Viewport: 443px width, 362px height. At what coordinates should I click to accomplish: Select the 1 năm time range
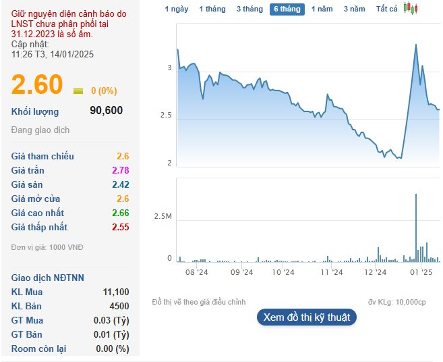322,9
